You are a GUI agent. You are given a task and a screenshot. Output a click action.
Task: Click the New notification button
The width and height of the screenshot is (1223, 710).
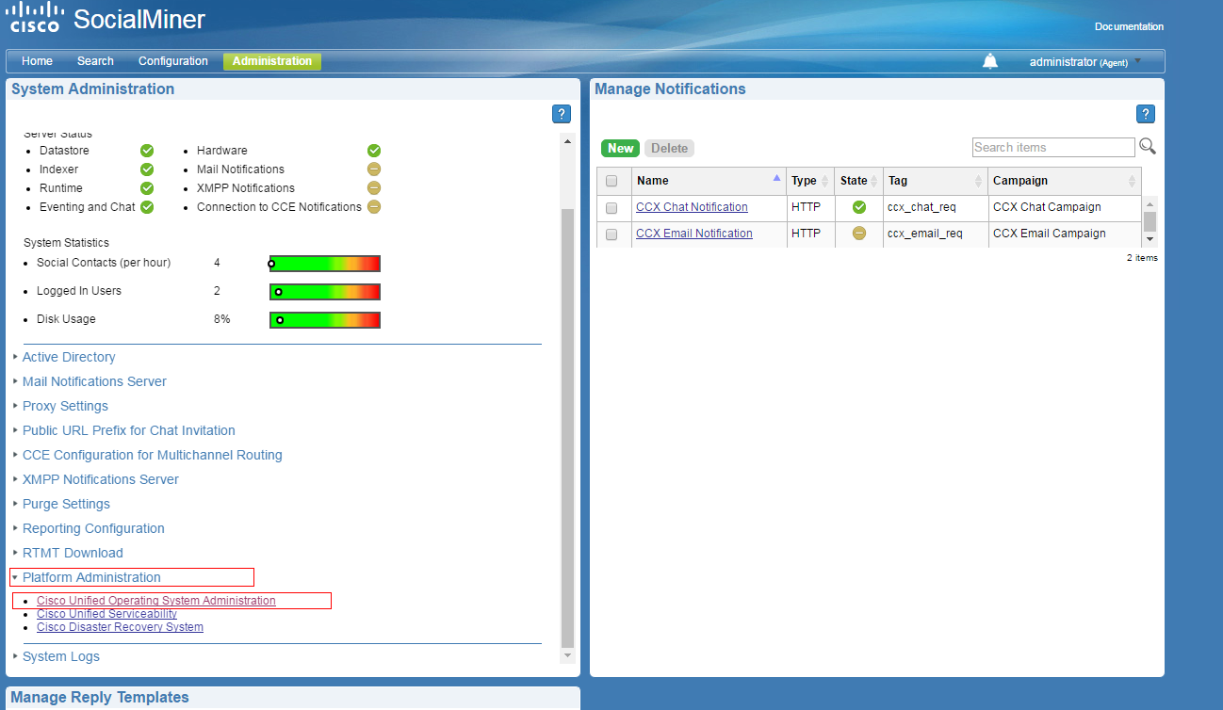[x=621, y=148]
